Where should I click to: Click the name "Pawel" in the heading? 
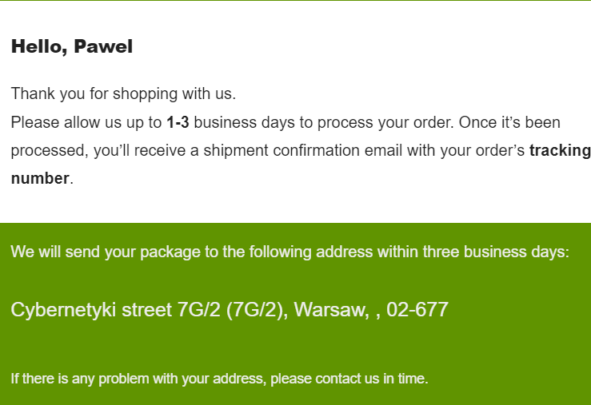[x=103, y=46]
